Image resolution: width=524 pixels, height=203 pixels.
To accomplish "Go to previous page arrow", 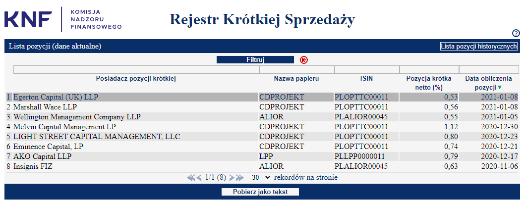I will click(x=199, y=178).
